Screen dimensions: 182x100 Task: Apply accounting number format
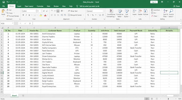(x=88, y=15)
